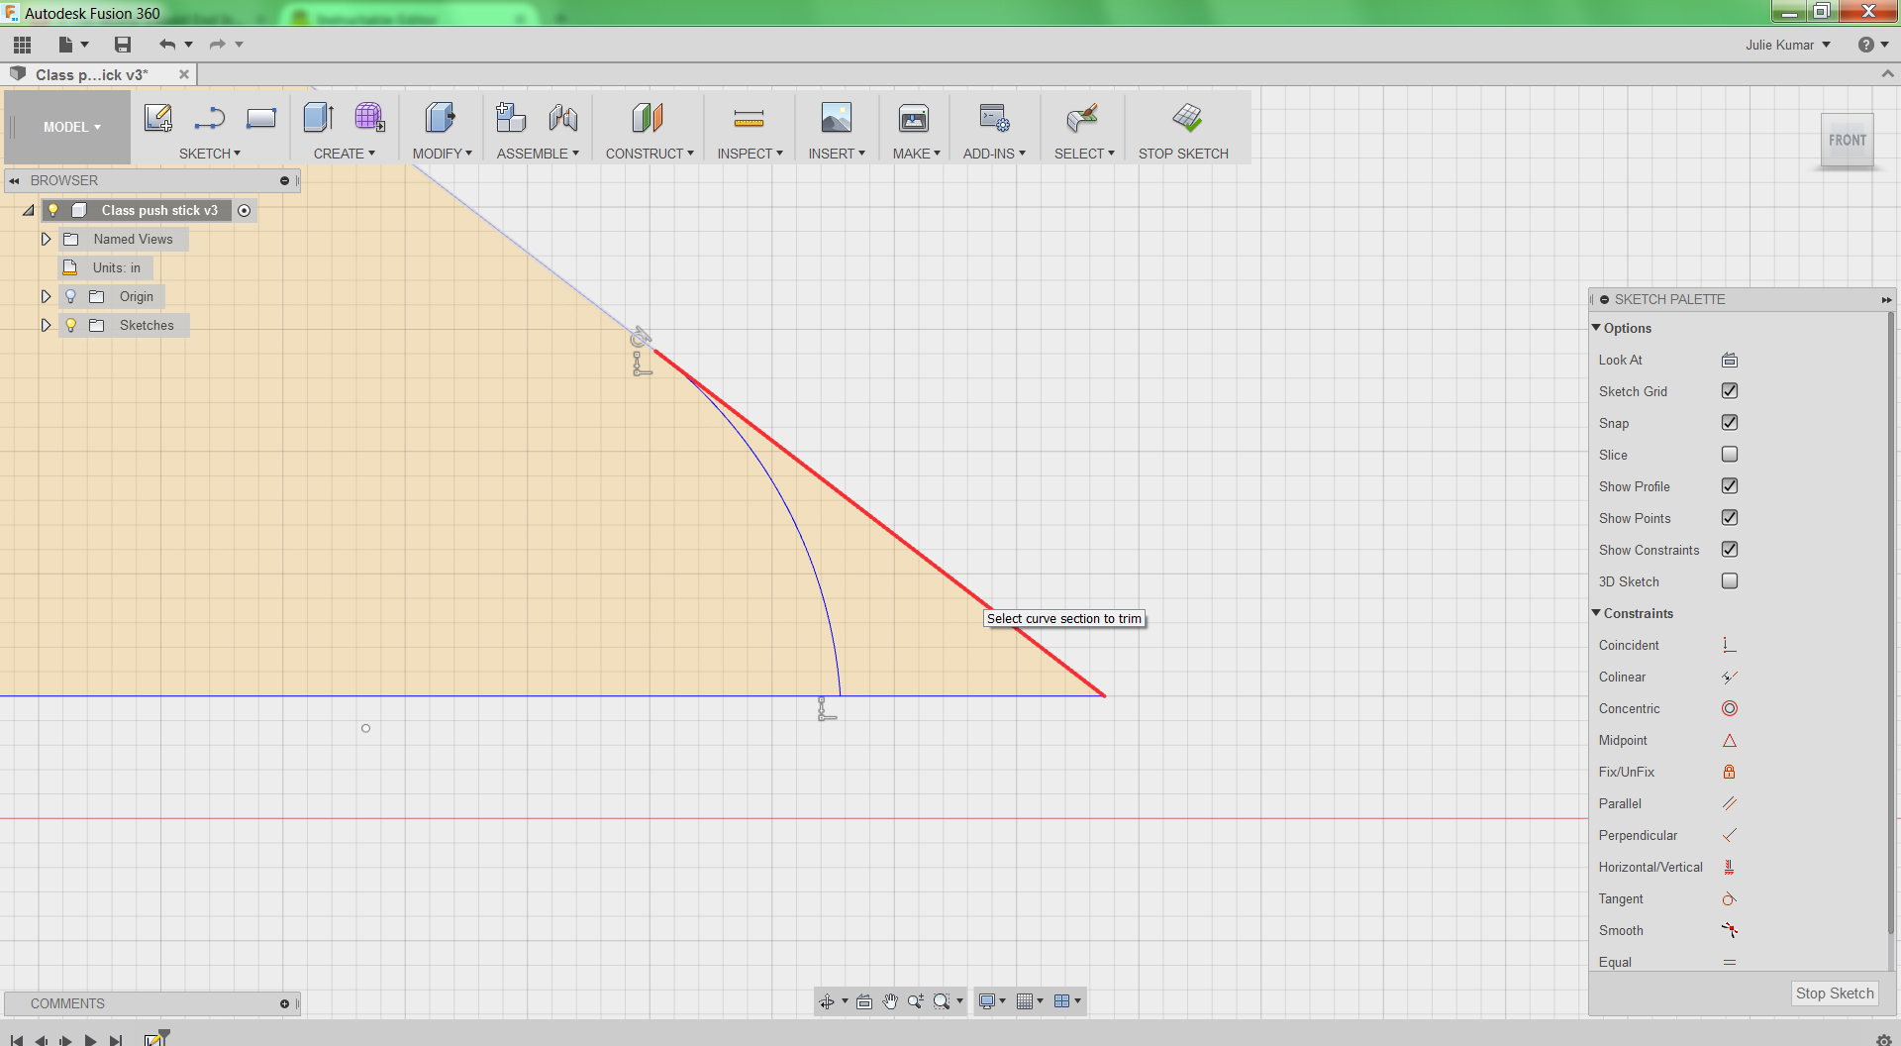Redo the last action
This screenshot has height=1046, width=1901.
pos(217,45)
